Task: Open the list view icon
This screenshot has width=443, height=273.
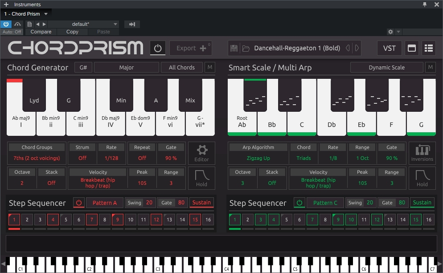Action: pyautogui.click(x=429, y=48)
